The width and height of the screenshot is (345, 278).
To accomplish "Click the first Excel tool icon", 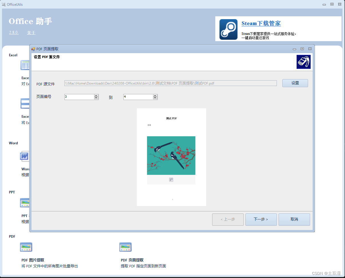I will coord(25,65).
